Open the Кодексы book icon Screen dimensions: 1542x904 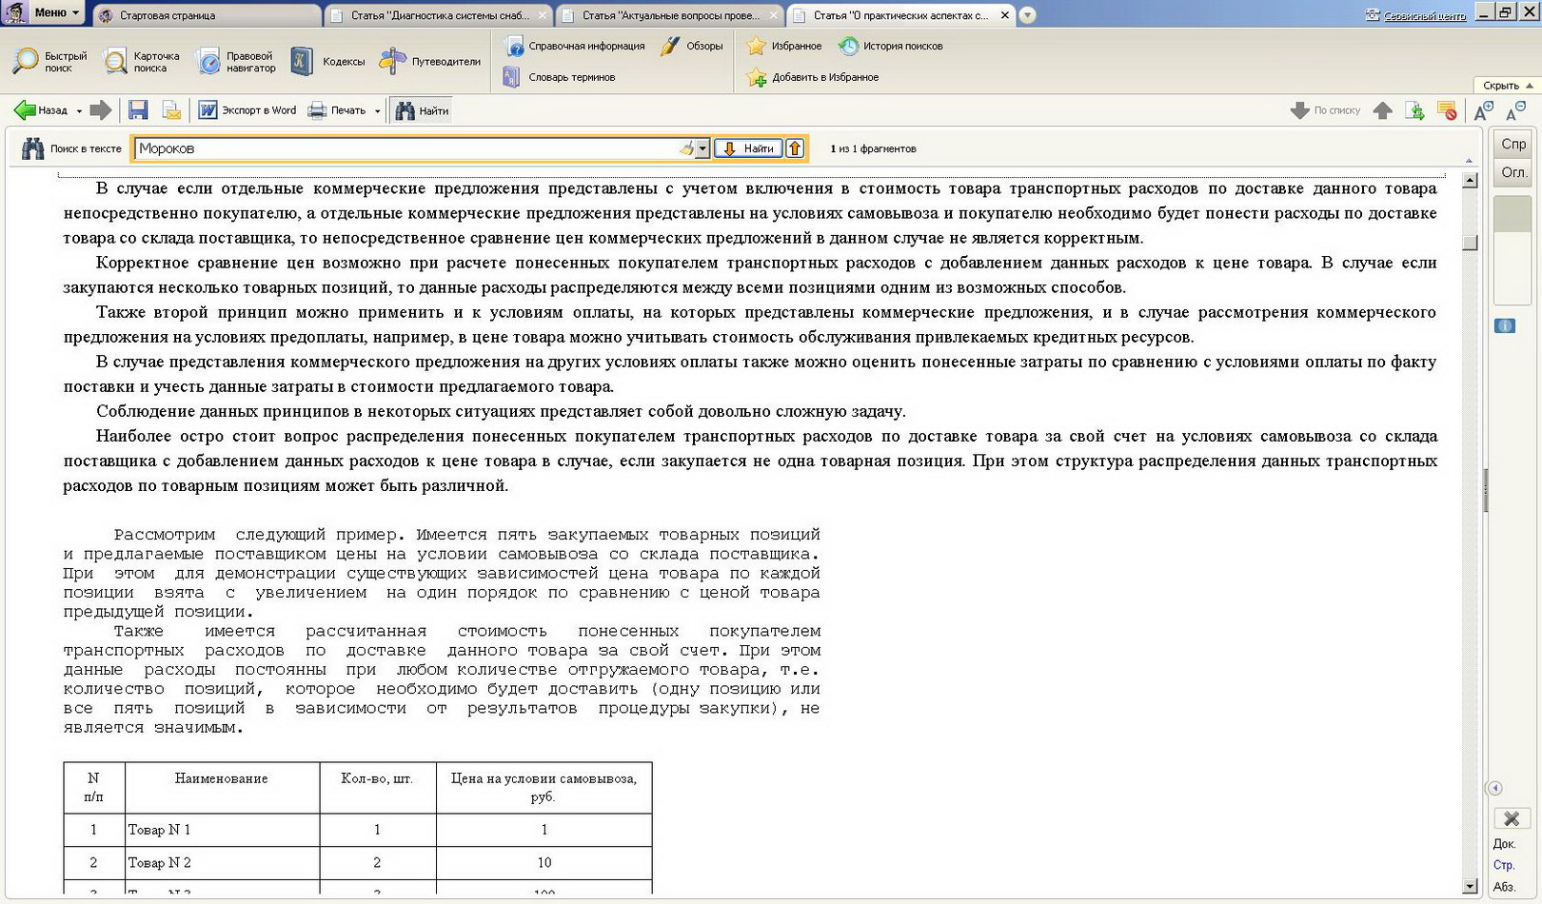click(x=302, y=62)
